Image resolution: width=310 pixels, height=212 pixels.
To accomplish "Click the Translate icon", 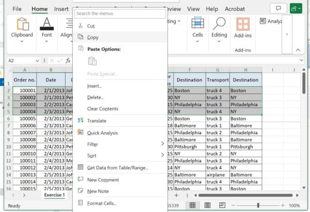I will [x=81, y=120].
